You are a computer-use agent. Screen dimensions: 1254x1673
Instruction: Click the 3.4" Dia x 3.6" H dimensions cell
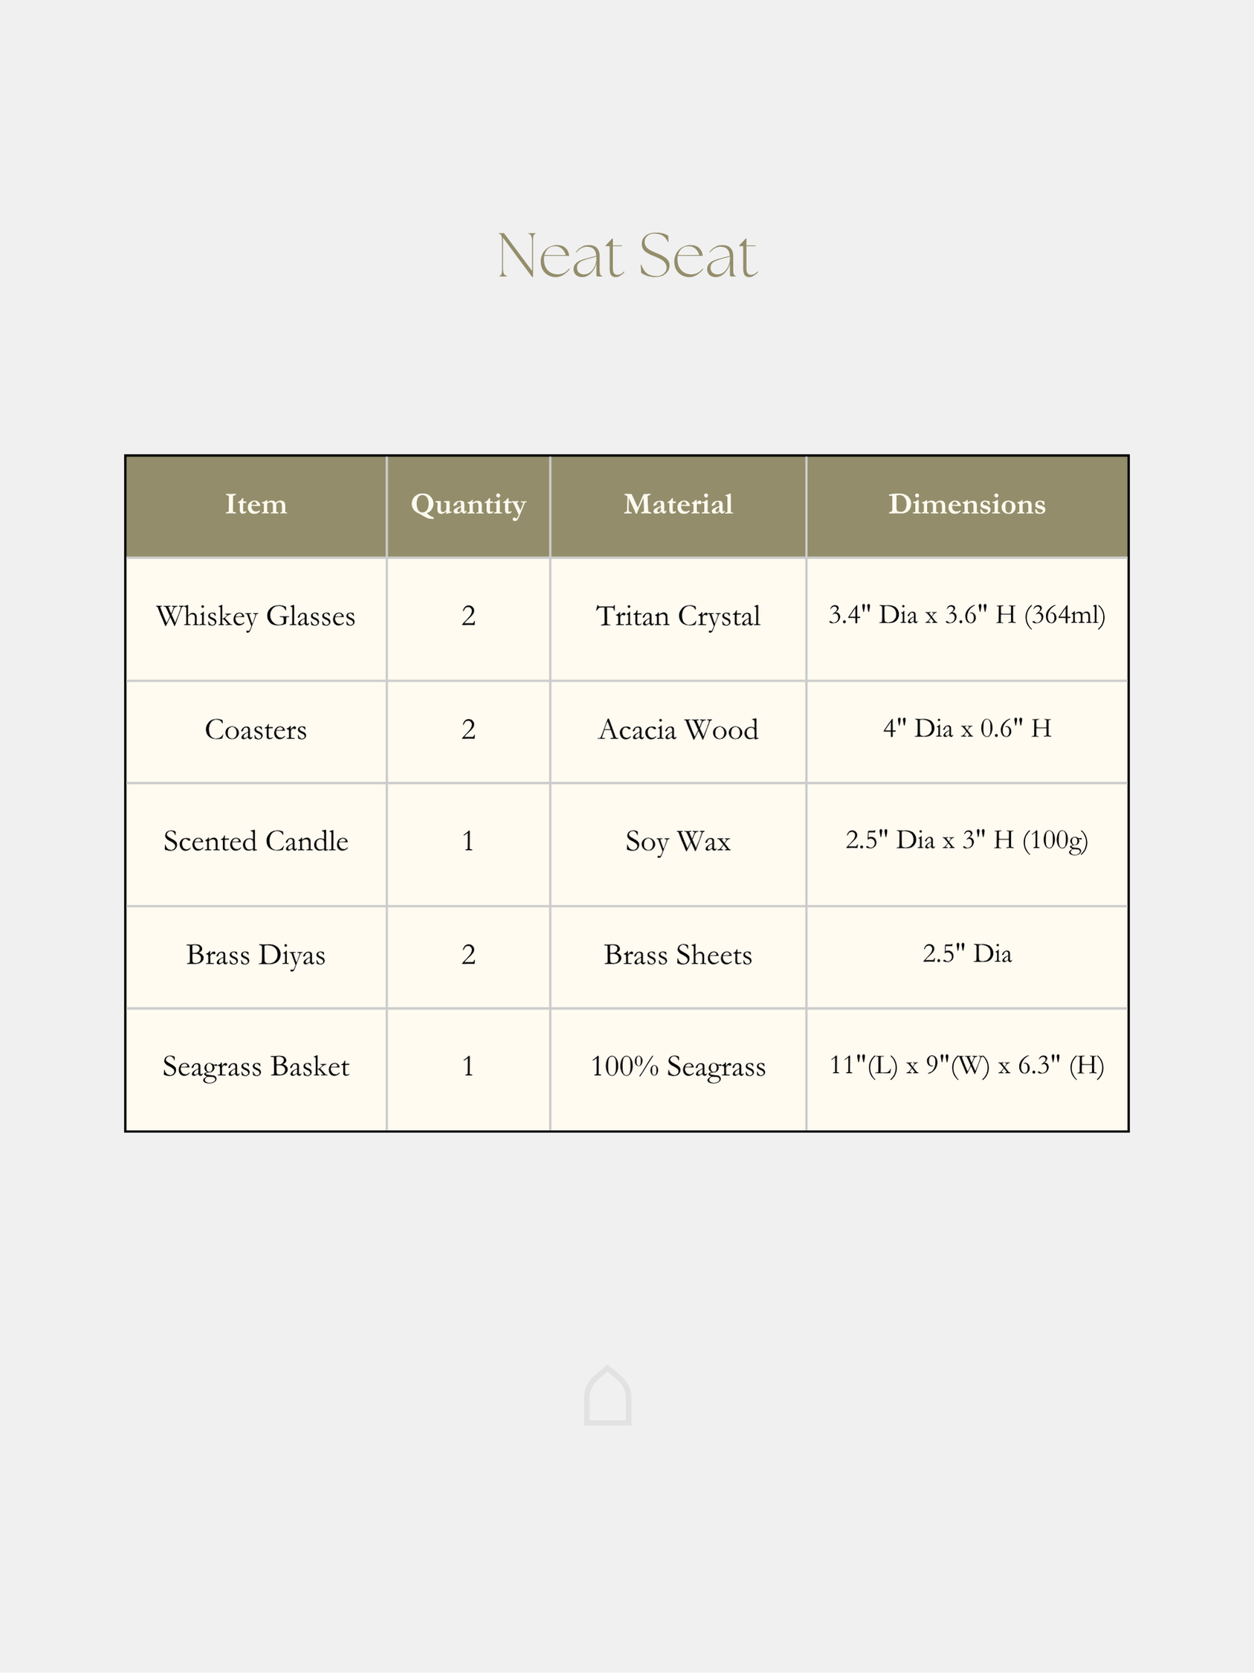(x=967, y=615)
